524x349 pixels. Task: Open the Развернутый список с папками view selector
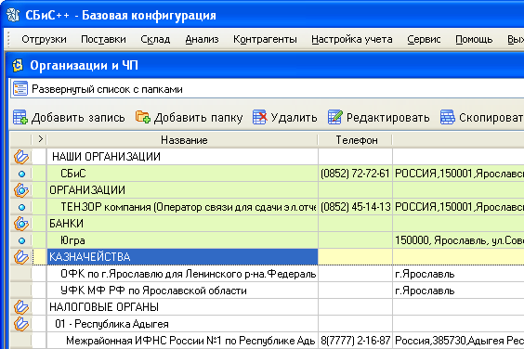point(268,89)
